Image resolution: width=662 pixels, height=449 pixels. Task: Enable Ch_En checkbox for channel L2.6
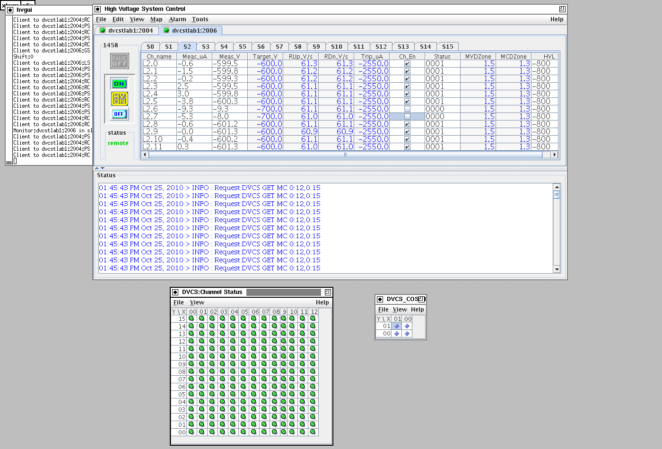click(x=407, y=109)
